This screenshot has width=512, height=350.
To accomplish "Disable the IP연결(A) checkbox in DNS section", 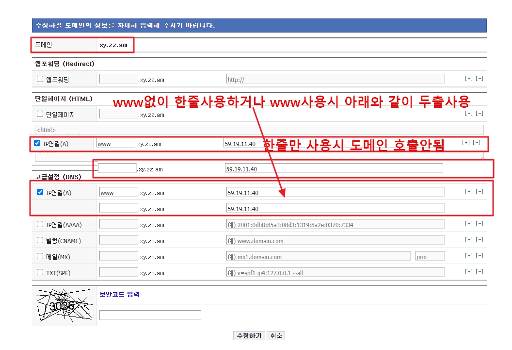I will coord(40,191).
